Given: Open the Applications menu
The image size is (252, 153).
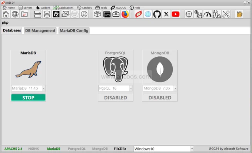Looking at the screenshot, I should 63,7.
